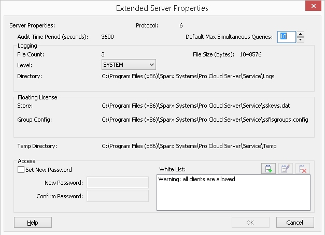Viewport: 325px width, 235px height.
Task: Click the Logging Directory path text
Action: (x=188, y=76)
